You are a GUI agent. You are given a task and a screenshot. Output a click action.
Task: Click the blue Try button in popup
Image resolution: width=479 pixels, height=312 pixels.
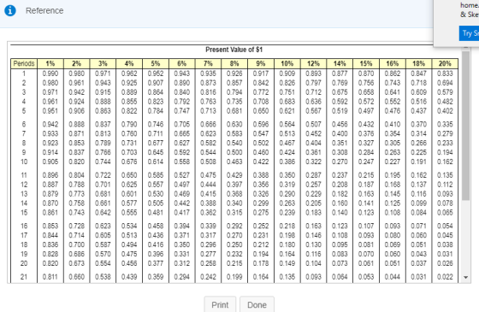click(x=469, y=33)
